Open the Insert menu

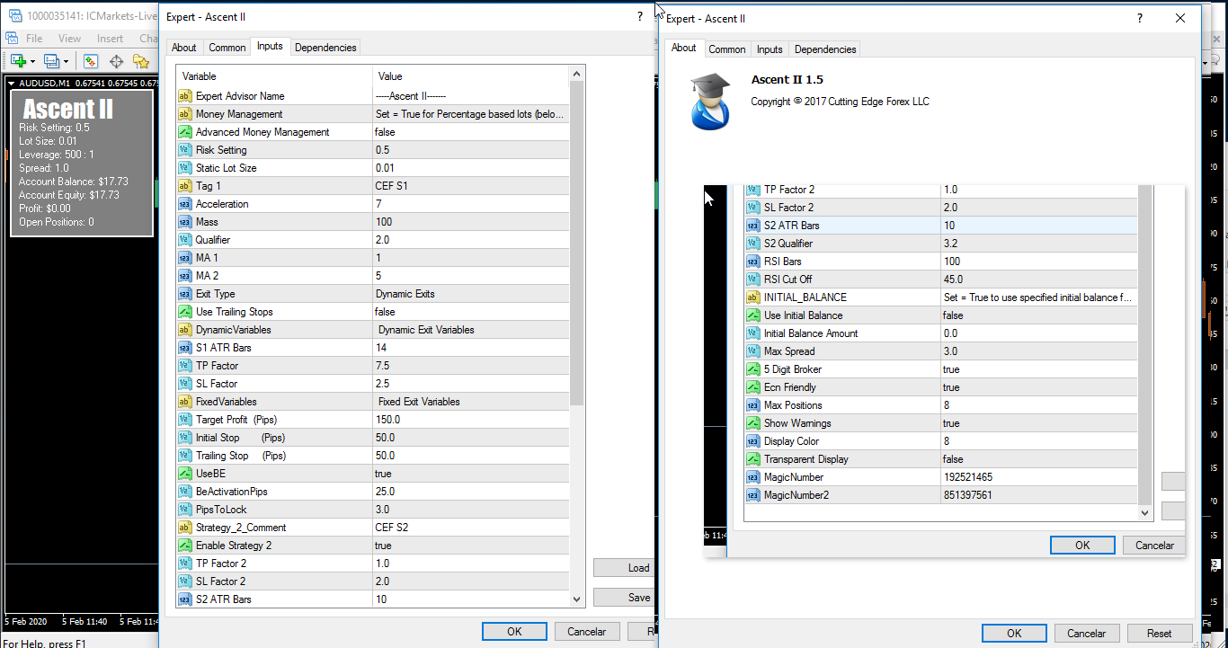tap(110, 39)
